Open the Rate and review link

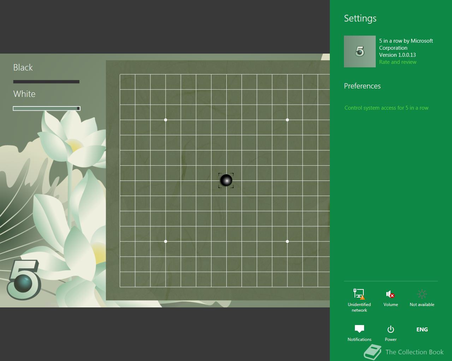tap(398, 62)
